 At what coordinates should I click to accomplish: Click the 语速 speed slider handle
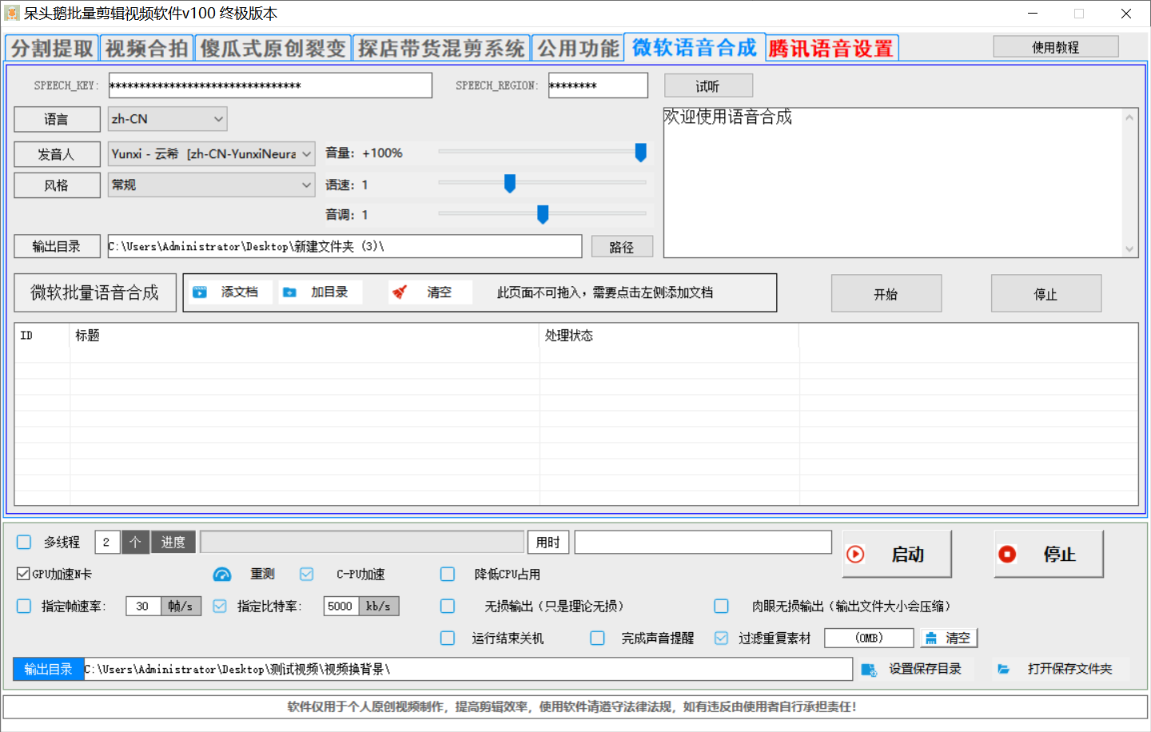tap(510, 184)
